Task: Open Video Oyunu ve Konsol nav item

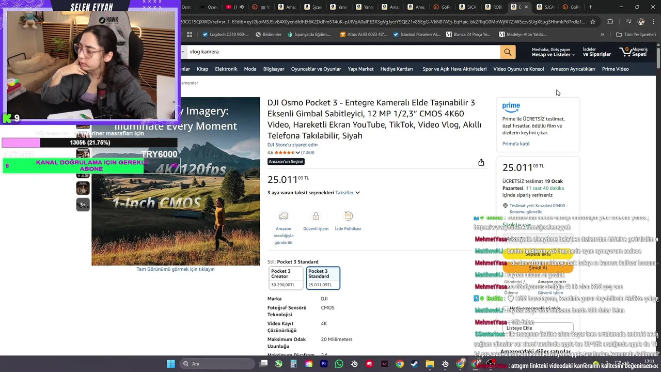Action: [x=518, y=69]
